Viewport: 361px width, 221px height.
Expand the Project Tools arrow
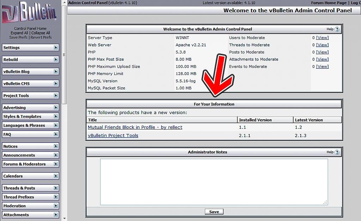point(56,95)
